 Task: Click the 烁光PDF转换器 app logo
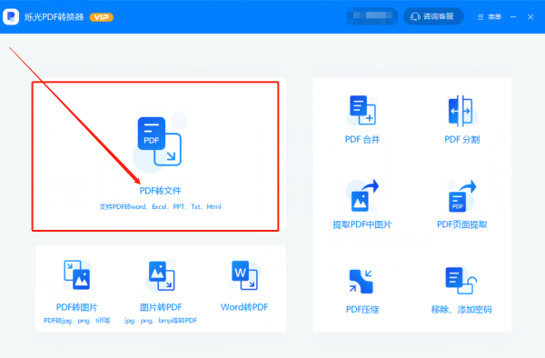tap(11, 16)
